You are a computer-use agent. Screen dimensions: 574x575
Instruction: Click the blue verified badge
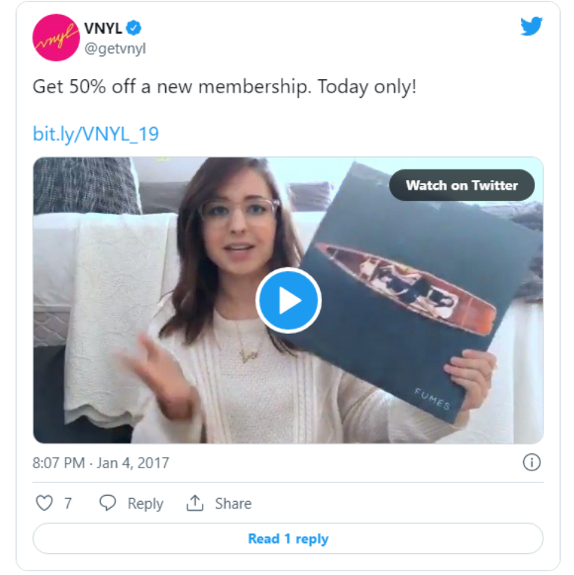[x=134, y=29]
